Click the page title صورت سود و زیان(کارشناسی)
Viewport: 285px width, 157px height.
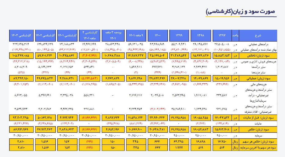(240, 12)
